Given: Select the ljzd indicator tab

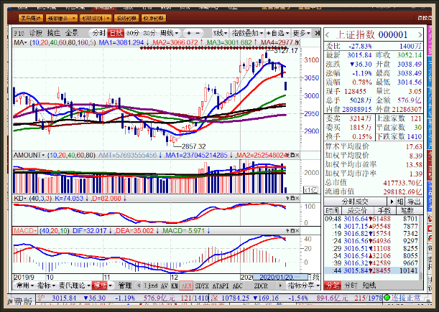Looking at the screenshot, I should click(x=151, y=285).
